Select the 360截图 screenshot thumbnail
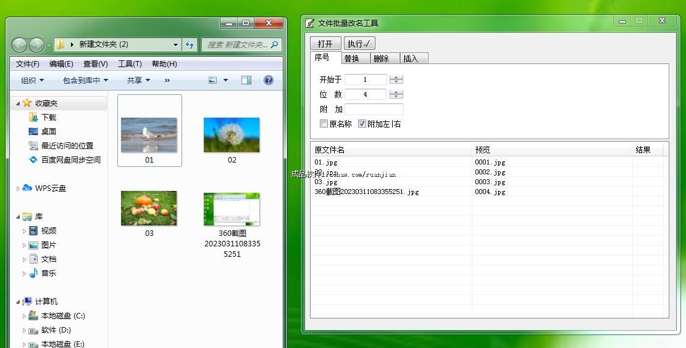The image size is (686, 348). [232, 209]
